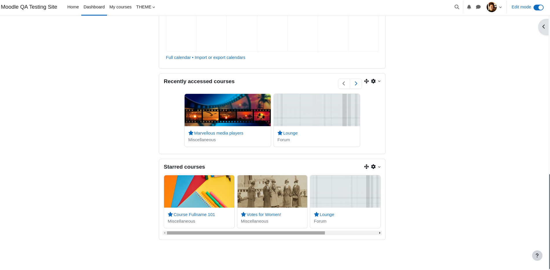The width and height of the screenshot is (550, 270).
Task: Click the Starred courses heading
Action: click(184, 167)
